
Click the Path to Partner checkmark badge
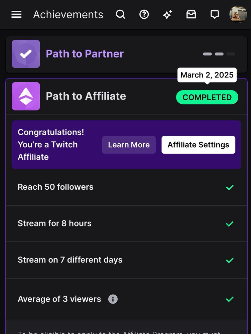tap(26, 54)
